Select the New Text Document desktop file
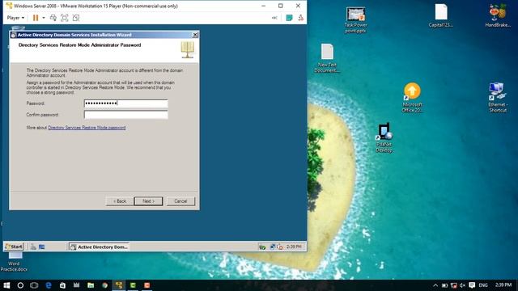The width and height of the screenshot is (518, 291). pos(327,58)
